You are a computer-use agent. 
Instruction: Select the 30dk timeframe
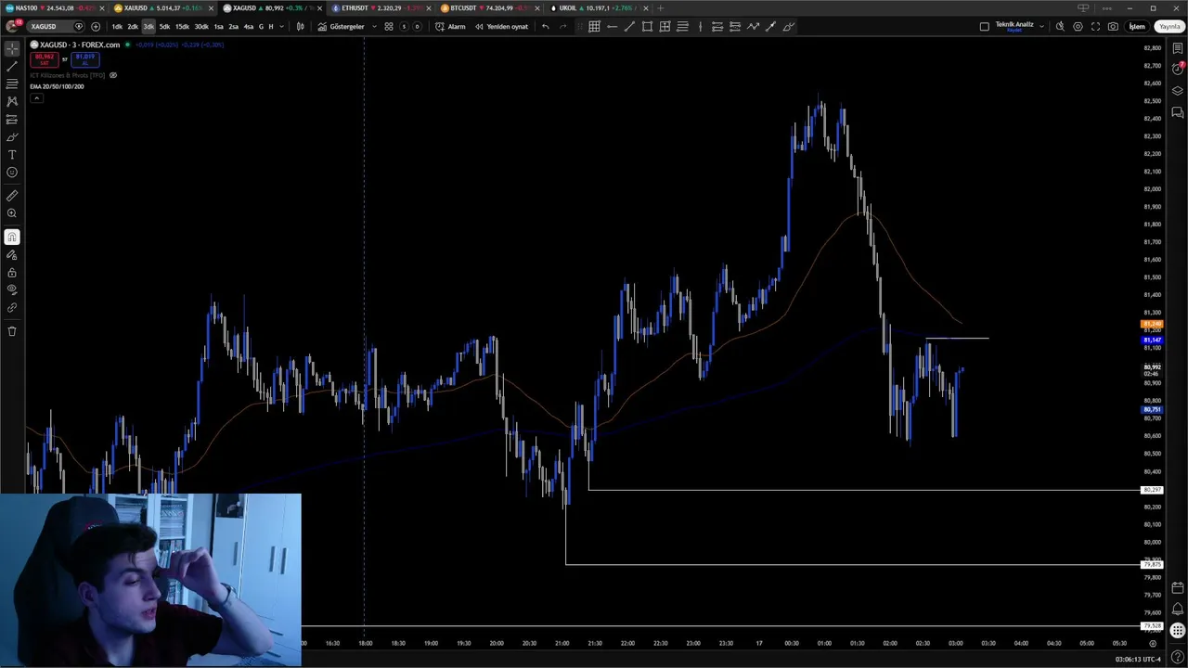(x=201, y=27)
